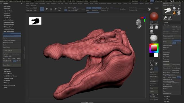
Task: Select the Sphere3D tool icon
Action: [x=174, y=9]
